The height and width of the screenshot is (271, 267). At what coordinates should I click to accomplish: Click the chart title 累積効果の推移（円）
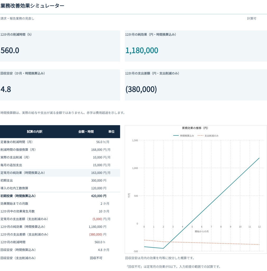coord(195,128)
